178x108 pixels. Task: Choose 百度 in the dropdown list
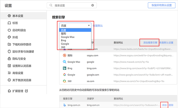pyautogui.click(x=75, y=30)
